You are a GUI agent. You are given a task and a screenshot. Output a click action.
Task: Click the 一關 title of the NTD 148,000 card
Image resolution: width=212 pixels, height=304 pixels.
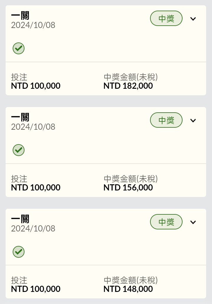(x=20, y=219)
